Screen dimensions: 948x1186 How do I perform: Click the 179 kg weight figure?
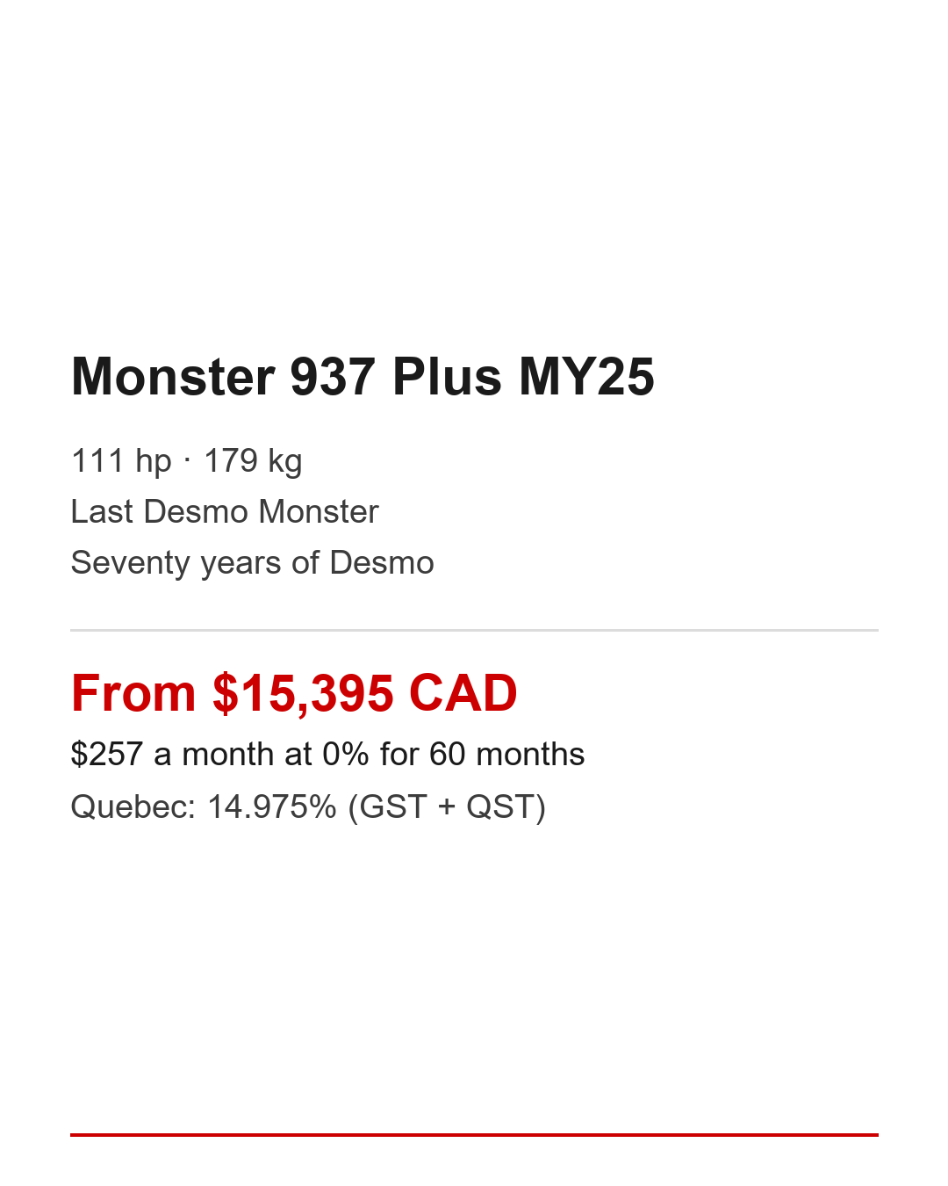tap(253, 461)
